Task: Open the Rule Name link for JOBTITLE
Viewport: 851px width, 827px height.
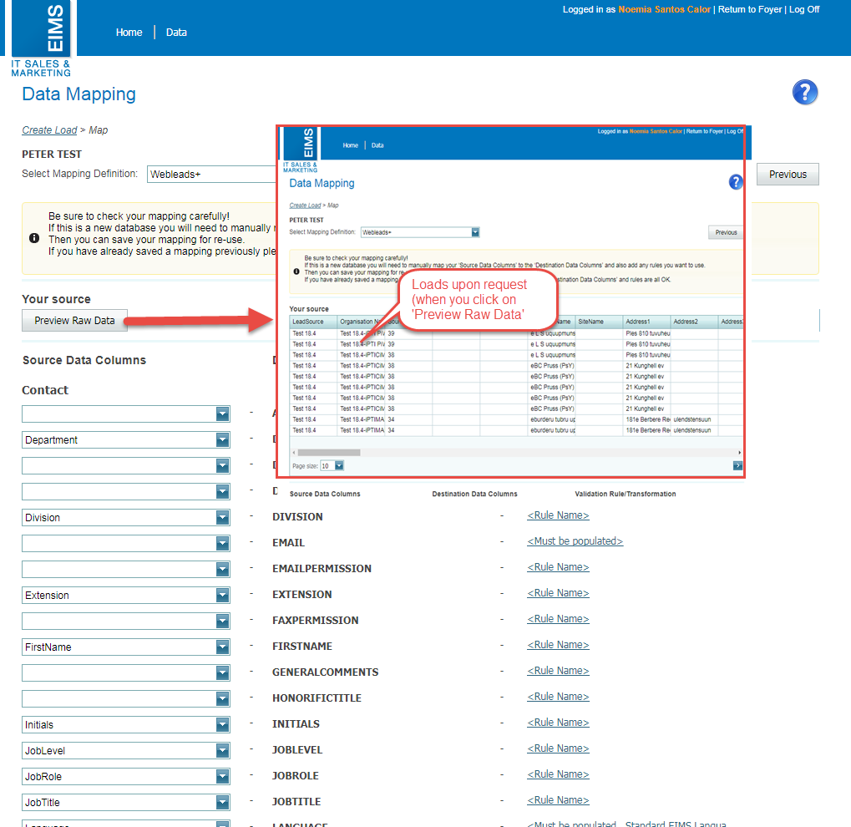Action: coord(558,799)
